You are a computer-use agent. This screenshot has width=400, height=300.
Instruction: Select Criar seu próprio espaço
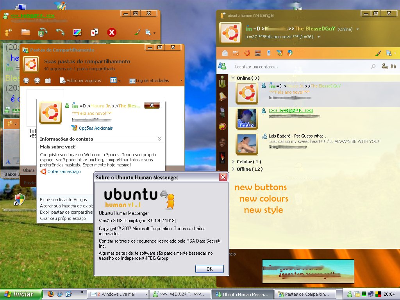coord(63,218)
